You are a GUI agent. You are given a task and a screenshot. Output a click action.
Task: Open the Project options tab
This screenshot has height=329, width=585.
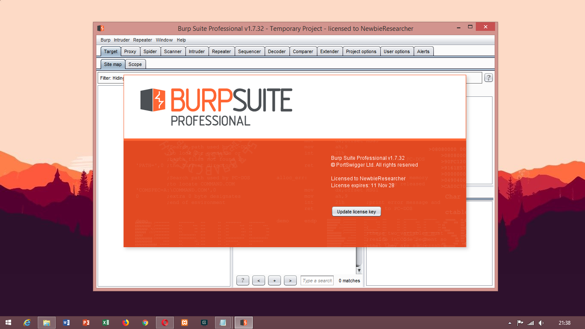tap(361, 51)
